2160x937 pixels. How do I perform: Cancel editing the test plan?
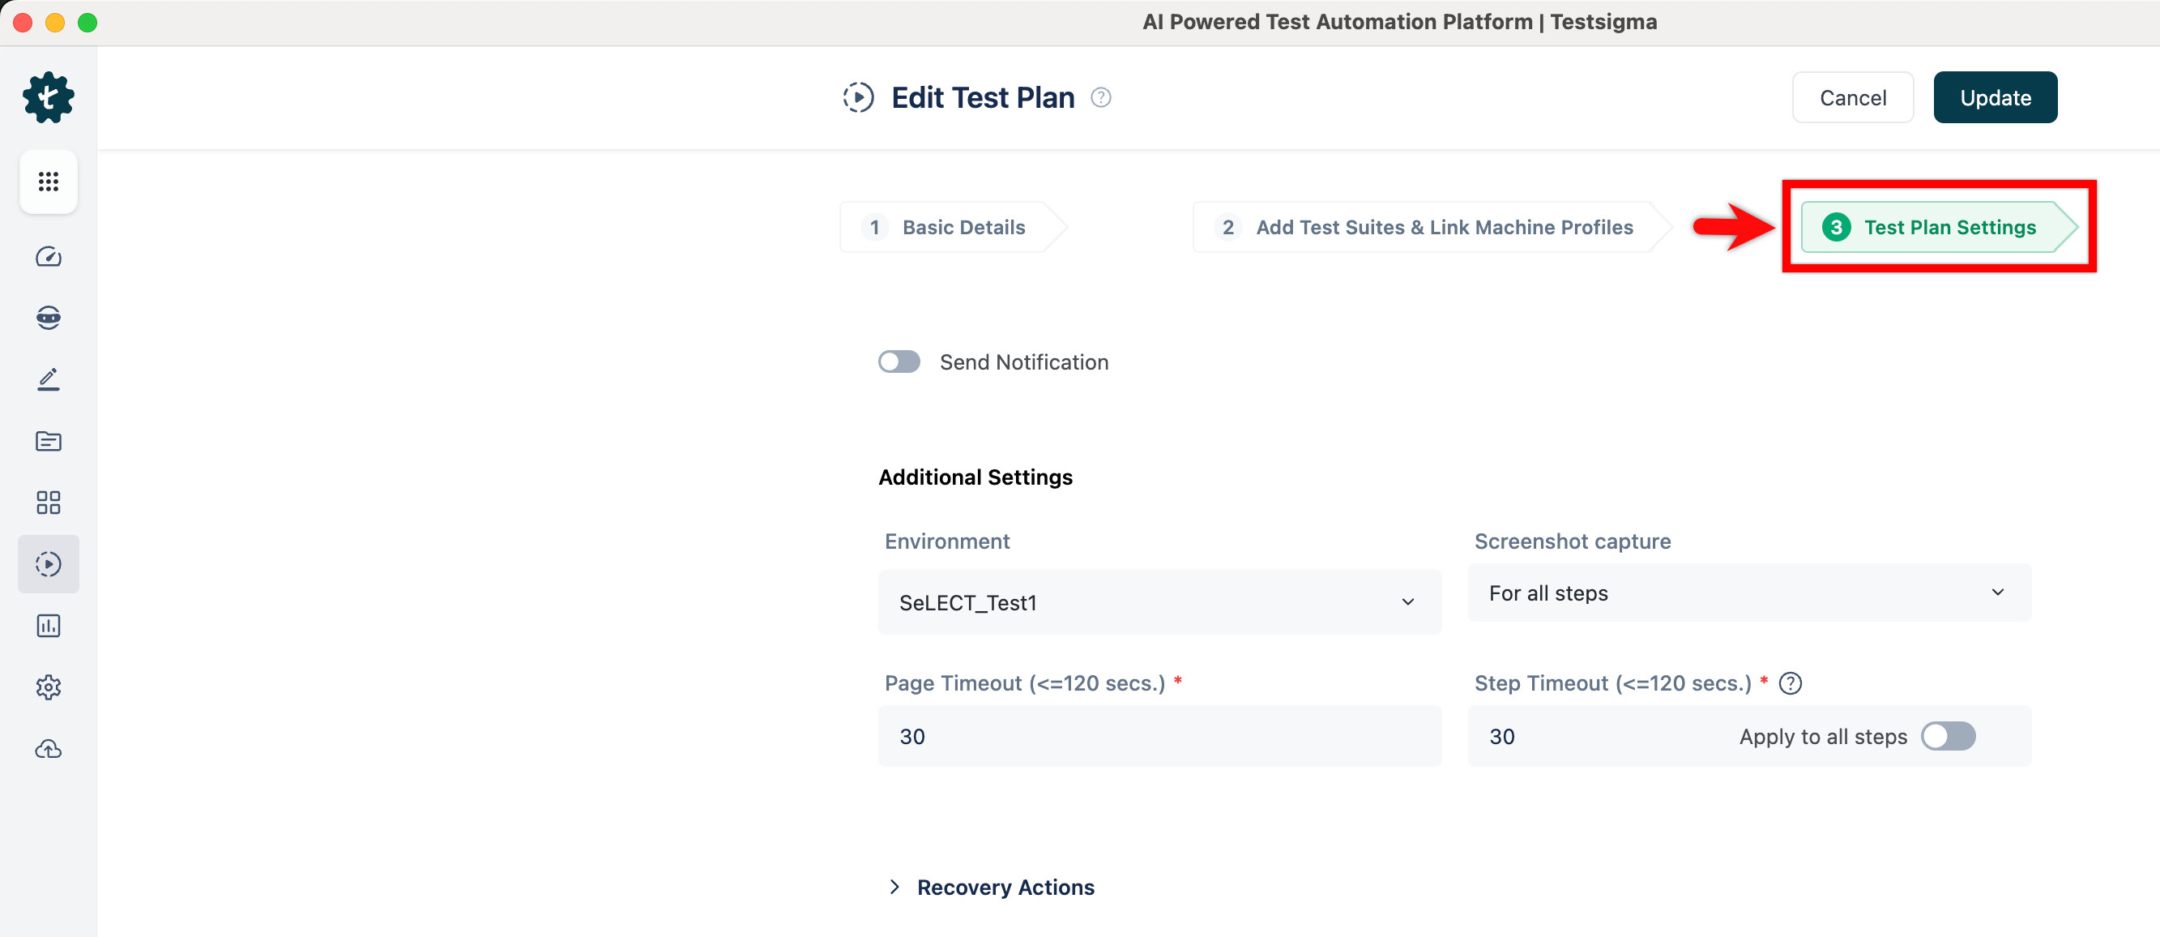pos(1852,96)
